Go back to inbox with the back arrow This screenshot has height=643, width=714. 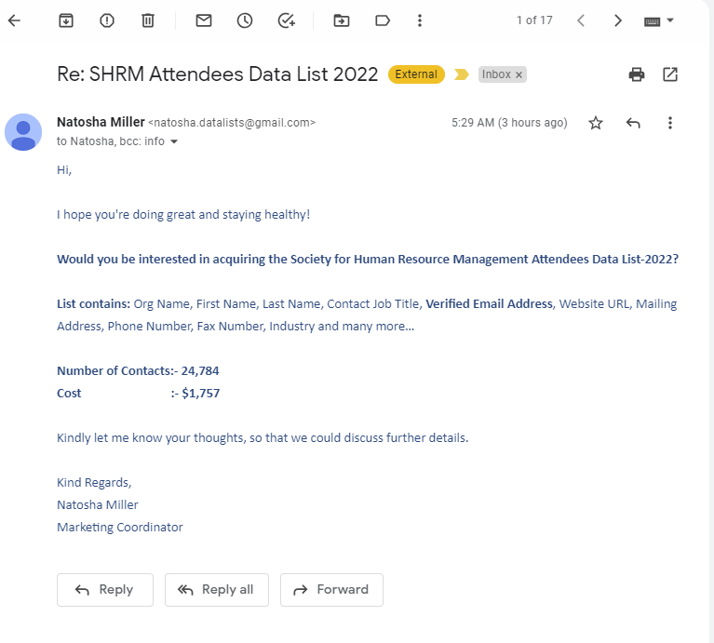click(x=15, y=20)
